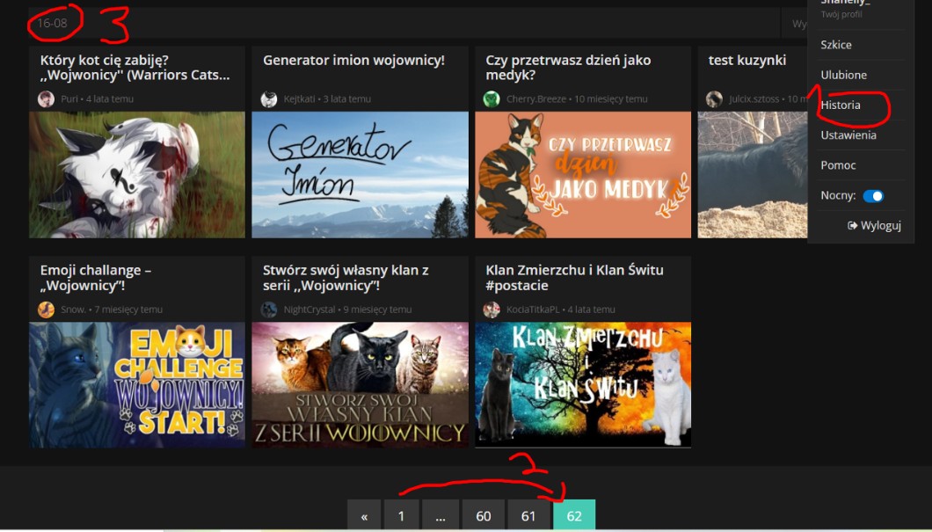
Task: Open Ustawienia settings entry
Action: tap(848, 135)
